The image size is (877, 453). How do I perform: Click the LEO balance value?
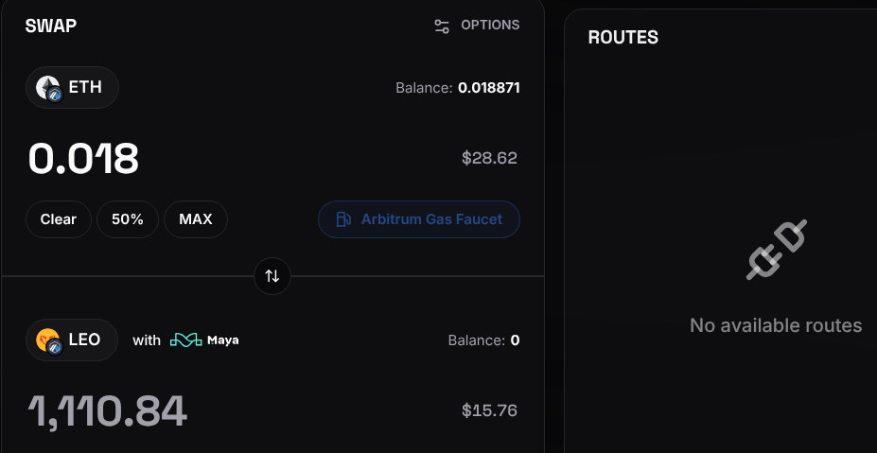(515, 340)
